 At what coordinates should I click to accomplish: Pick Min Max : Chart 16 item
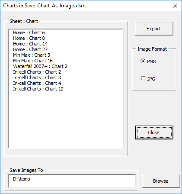coord(66,61)
